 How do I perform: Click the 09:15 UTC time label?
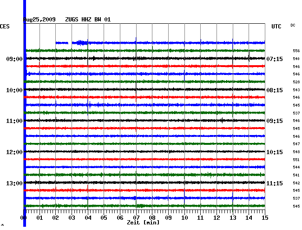[275, 121]
